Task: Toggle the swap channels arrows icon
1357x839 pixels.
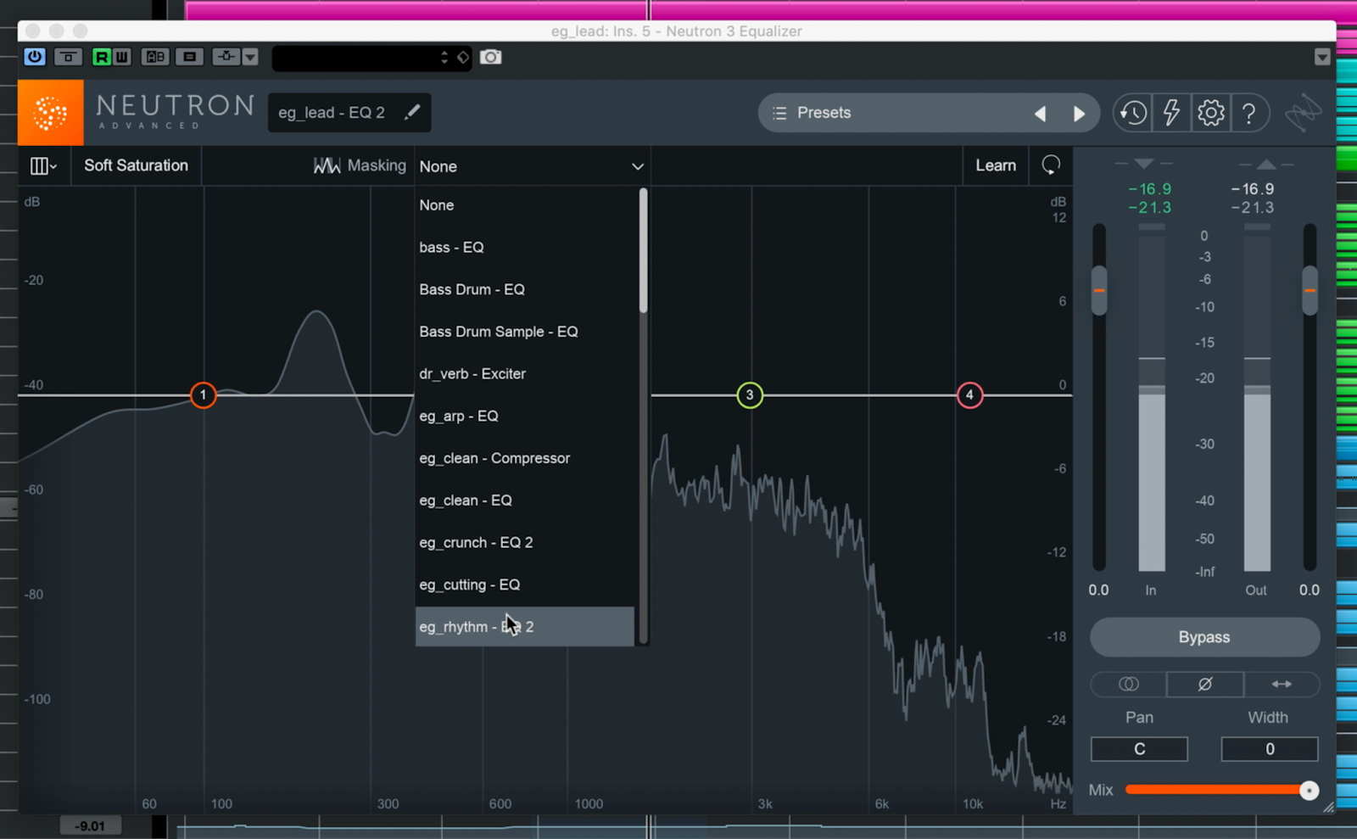Action: coord(1282,684)
